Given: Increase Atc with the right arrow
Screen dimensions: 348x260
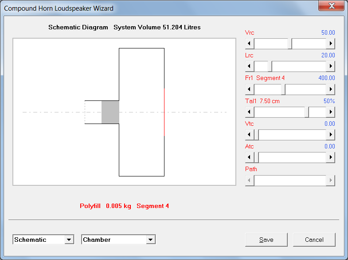Looking at the screenshot, I should tap(330, 157).
